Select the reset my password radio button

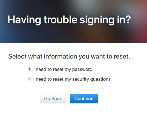point(30,69)
